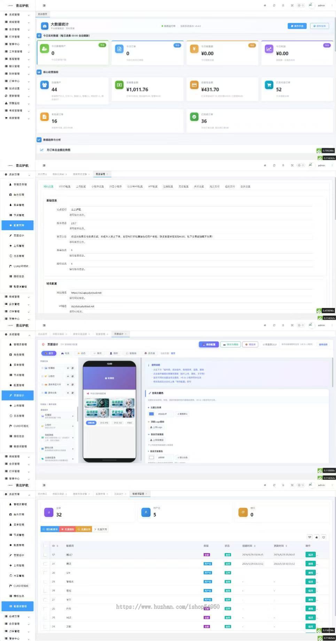Click the export icon above the sensitive words table
This screenshot has width=336, height=641.
(317, 537)
